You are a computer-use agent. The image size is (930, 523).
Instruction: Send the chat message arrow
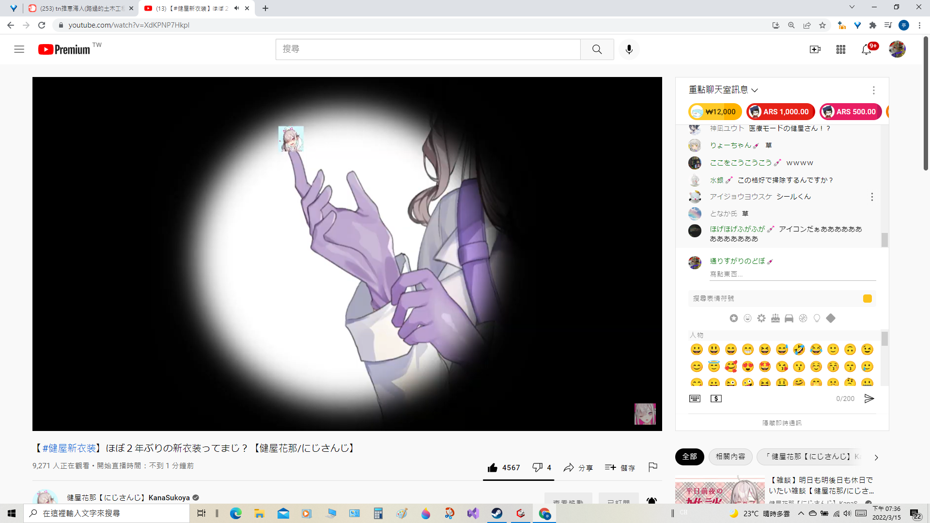pyautogui.click(x=869, y=399)
